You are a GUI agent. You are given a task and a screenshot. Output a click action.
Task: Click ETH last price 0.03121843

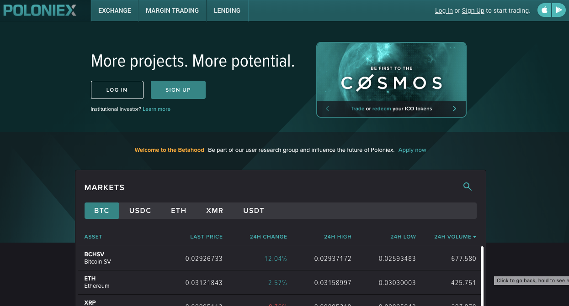[204, 283]
